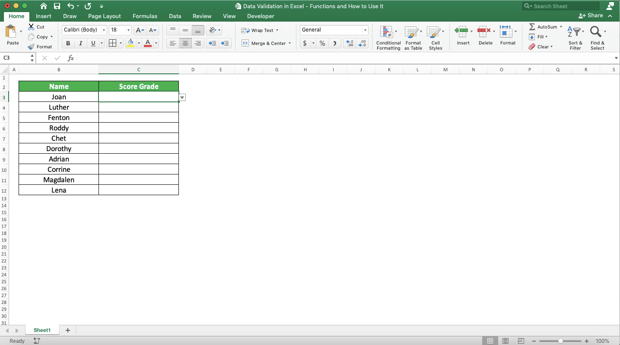This screenshot has height=345, width=620.
Task: Open Find & Select
Action: [598, 38]
